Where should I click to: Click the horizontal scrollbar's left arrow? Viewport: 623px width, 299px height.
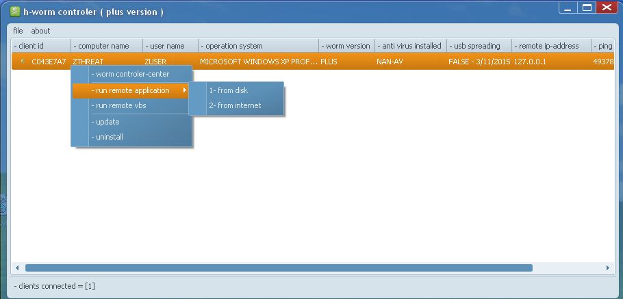click(x=17, y=268)
